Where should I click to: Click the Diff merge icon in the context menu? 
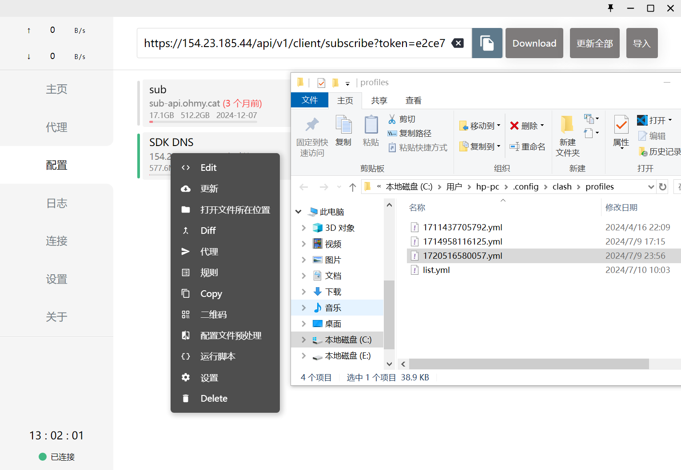186,230
